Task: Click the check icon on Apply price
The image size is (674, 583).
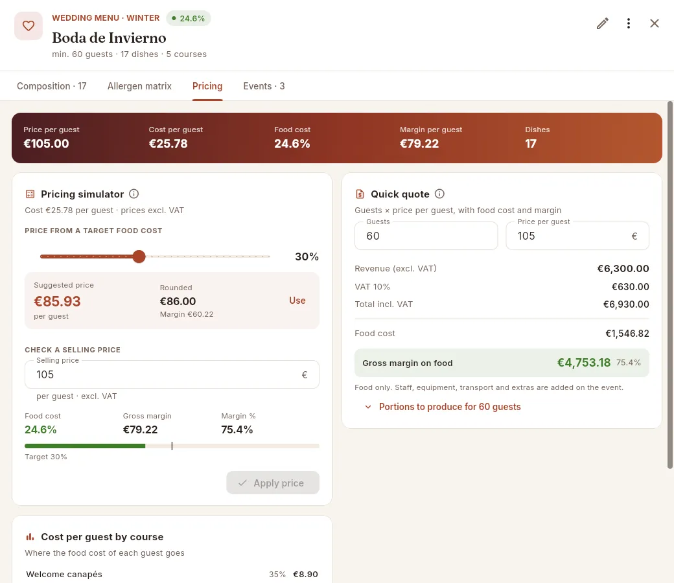Action: click(242, 483)
